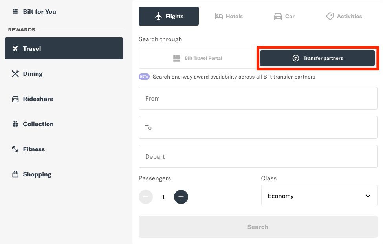Switch to the Hotels tab

pyautogui.click(x=229, y=17)
